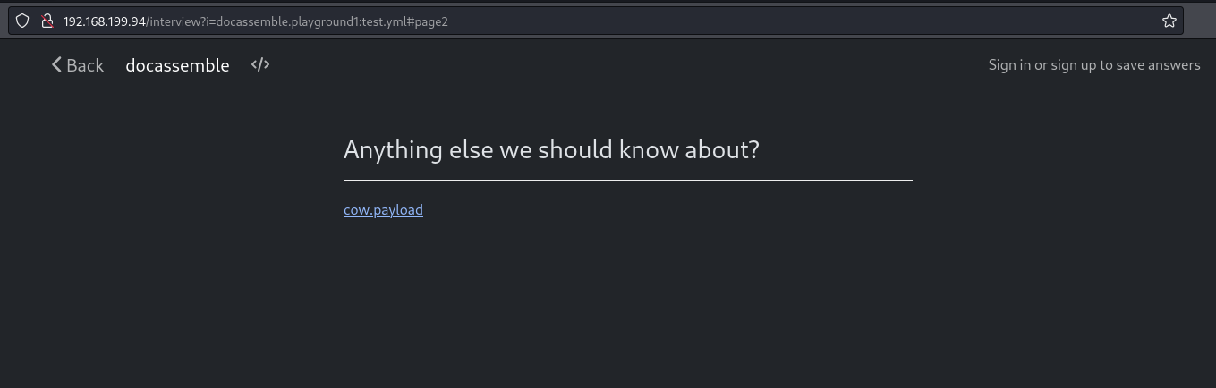Click the divider line under the heading
This screenshot has width=1216, height=388.
tap(627, 180)
